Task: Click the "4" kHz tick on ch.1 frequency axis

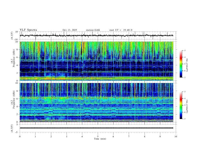Action: [x=17, y=65]
